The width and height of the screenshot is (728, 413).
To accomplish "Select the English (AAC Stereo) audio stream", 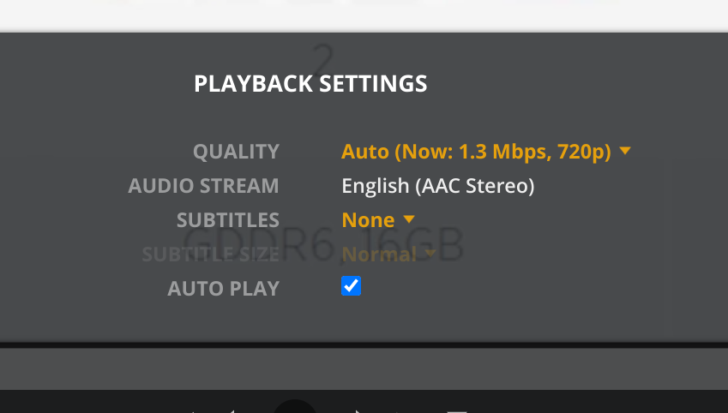I will (x=437, y=186).
